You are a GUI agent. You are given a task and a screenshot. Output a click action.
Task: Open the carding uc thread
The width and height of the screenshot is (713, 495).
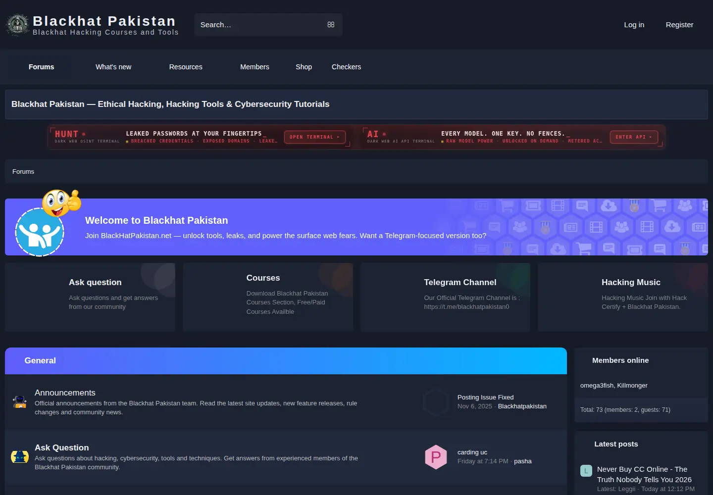(472, 452)
